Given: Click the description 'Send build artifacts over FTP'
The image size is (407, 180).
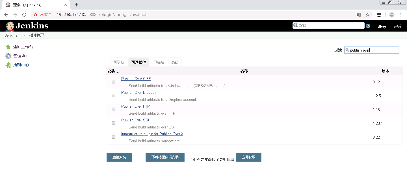Looking at the screenshot, I should click(152, 113).
